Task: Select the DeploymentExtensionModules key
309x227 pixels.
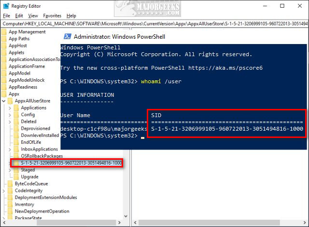Action: pyautogui.click(x=46, y=197)
